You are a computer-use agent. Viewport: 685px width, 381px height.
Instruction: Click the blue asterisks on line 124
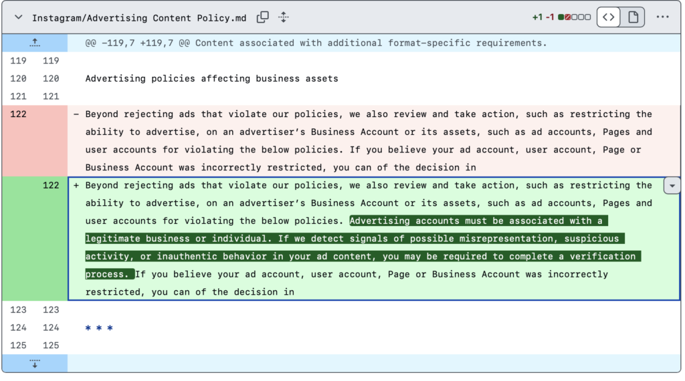click(99, 328)
